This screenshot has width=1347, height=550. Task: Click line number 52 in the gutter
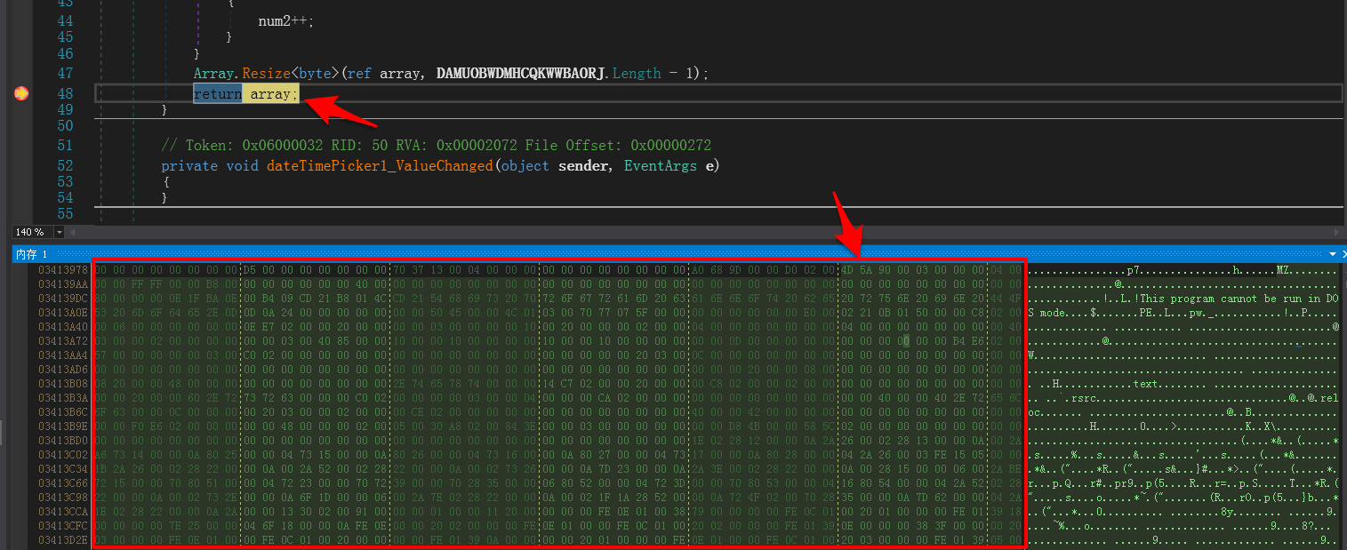point(64,165)
